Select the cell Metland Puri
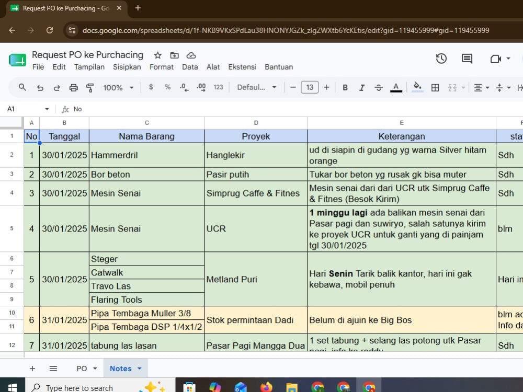 (x=256, y=279)
